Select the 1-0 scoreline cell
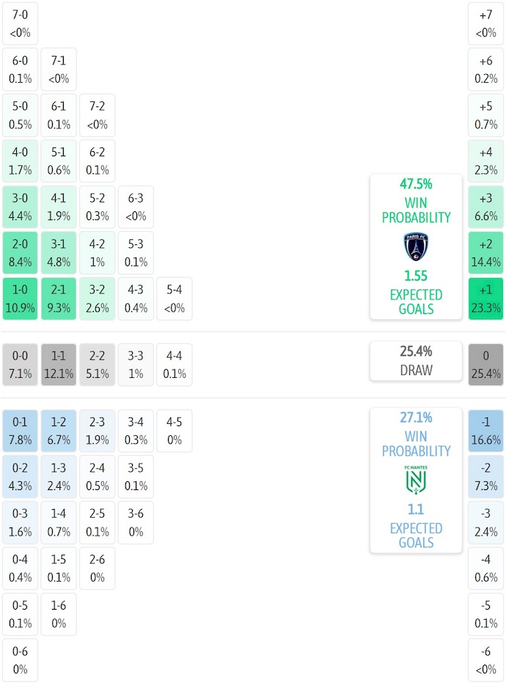 (x=21, y=299)
